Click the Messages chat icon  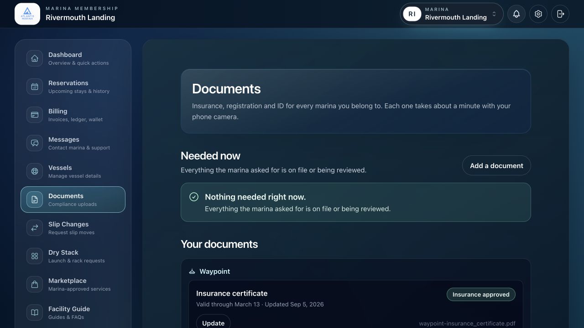(x=35, y=143)
